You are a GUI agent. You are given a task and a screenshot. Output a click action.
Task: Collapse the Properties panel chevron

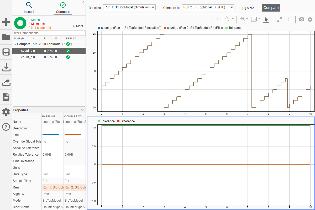[82, 110]
